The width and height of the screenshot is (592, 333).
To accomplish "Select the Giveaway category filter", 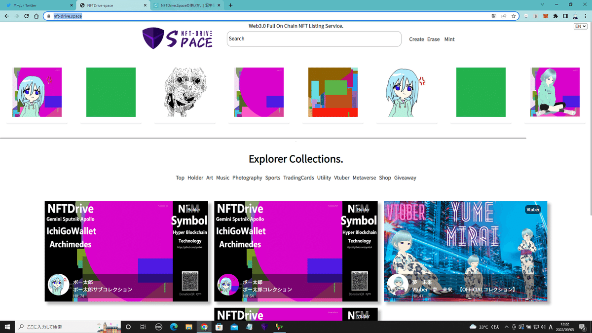I will tap(405, 178).
